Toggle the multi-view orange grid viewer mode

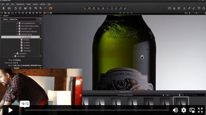point(44,13)
